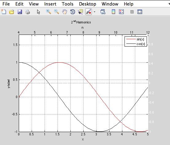Open the File menu

[6, 4]
